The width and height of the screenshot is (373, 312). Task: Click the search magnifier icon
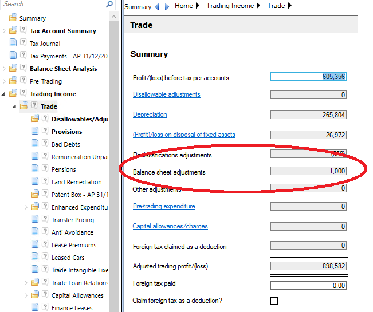coord(109,4)
